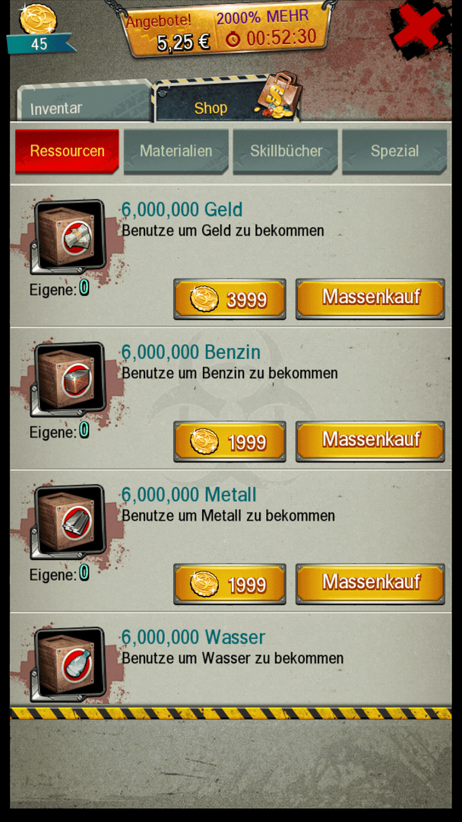Tap the gold coin balance icon
462x822 pixels.
[38, 20]
